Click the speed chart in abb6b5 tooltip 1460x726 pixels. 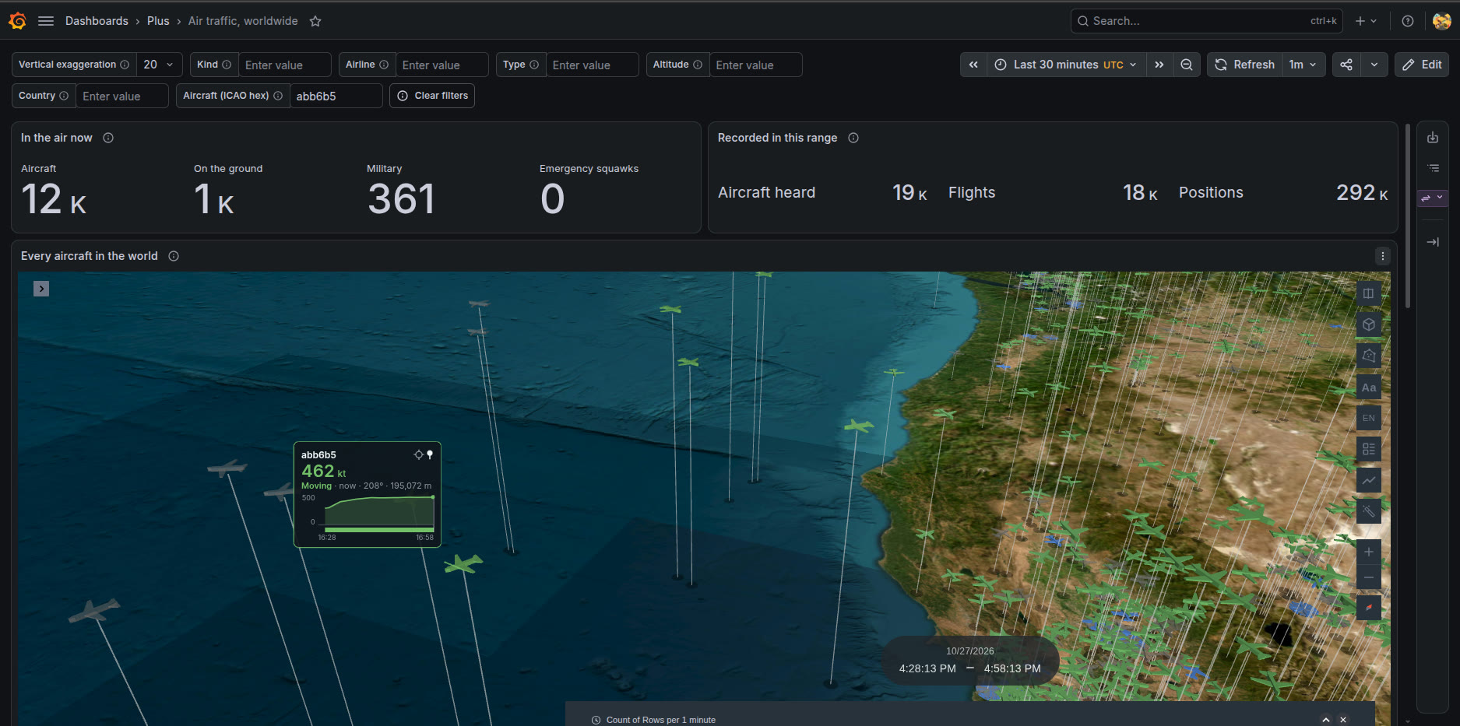click(379, 514)
